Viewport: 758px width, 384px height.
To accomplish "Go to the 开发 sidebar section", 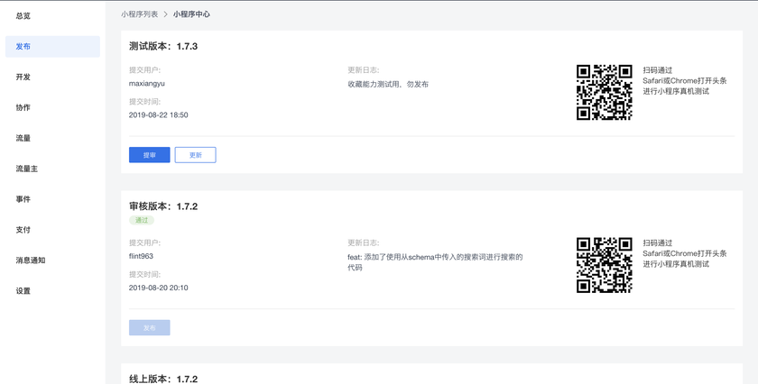I will tap(23, 77).
